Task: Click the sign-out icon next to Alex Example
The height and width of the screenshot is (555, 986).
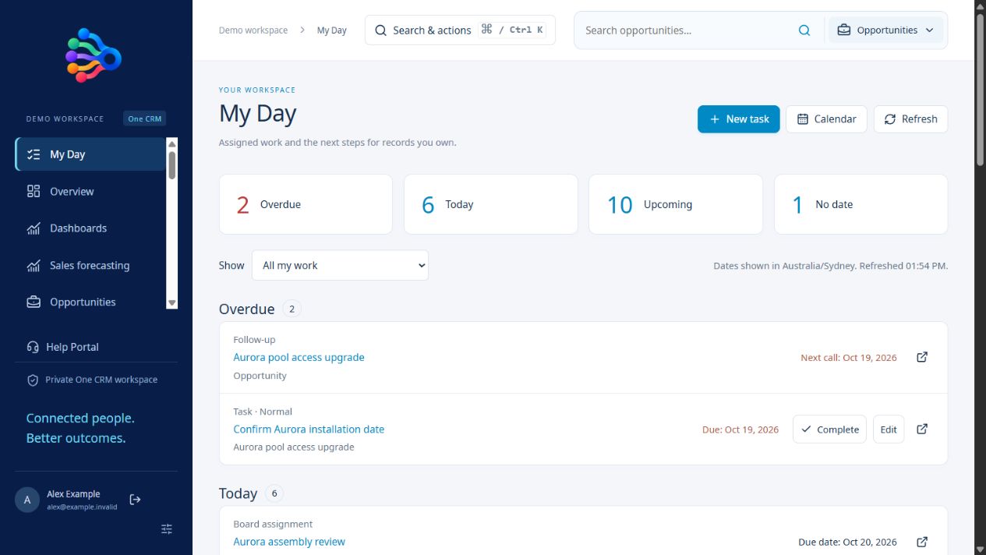Action: point(135,500)
